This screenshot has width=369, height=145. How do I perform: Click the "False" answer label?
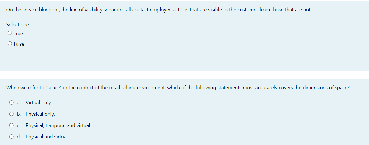pyautogui.click(x=19, y=44)
